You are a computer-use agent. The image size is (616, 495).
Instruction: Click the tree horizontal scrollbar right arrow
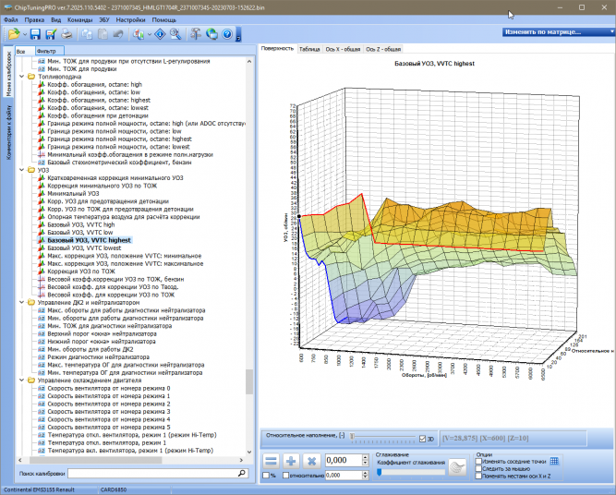coord(242,460)
